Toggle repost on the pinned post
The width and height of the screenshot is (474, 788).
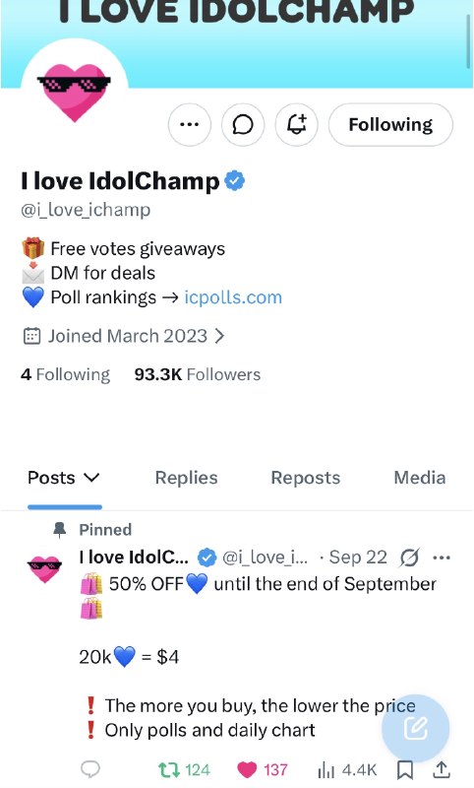coord(184,769)
